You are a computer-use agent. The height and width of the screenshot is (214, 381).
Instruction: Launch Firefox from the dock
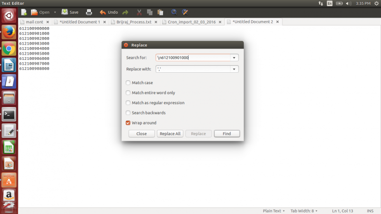[9, 32]
